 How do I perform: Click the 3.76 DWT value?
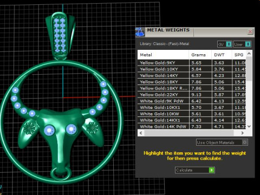tap(219, 69)
